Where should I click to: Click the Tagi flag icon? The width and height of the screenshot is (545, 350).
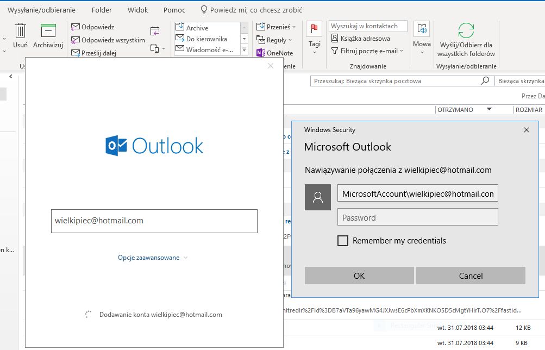click(314, 28)
